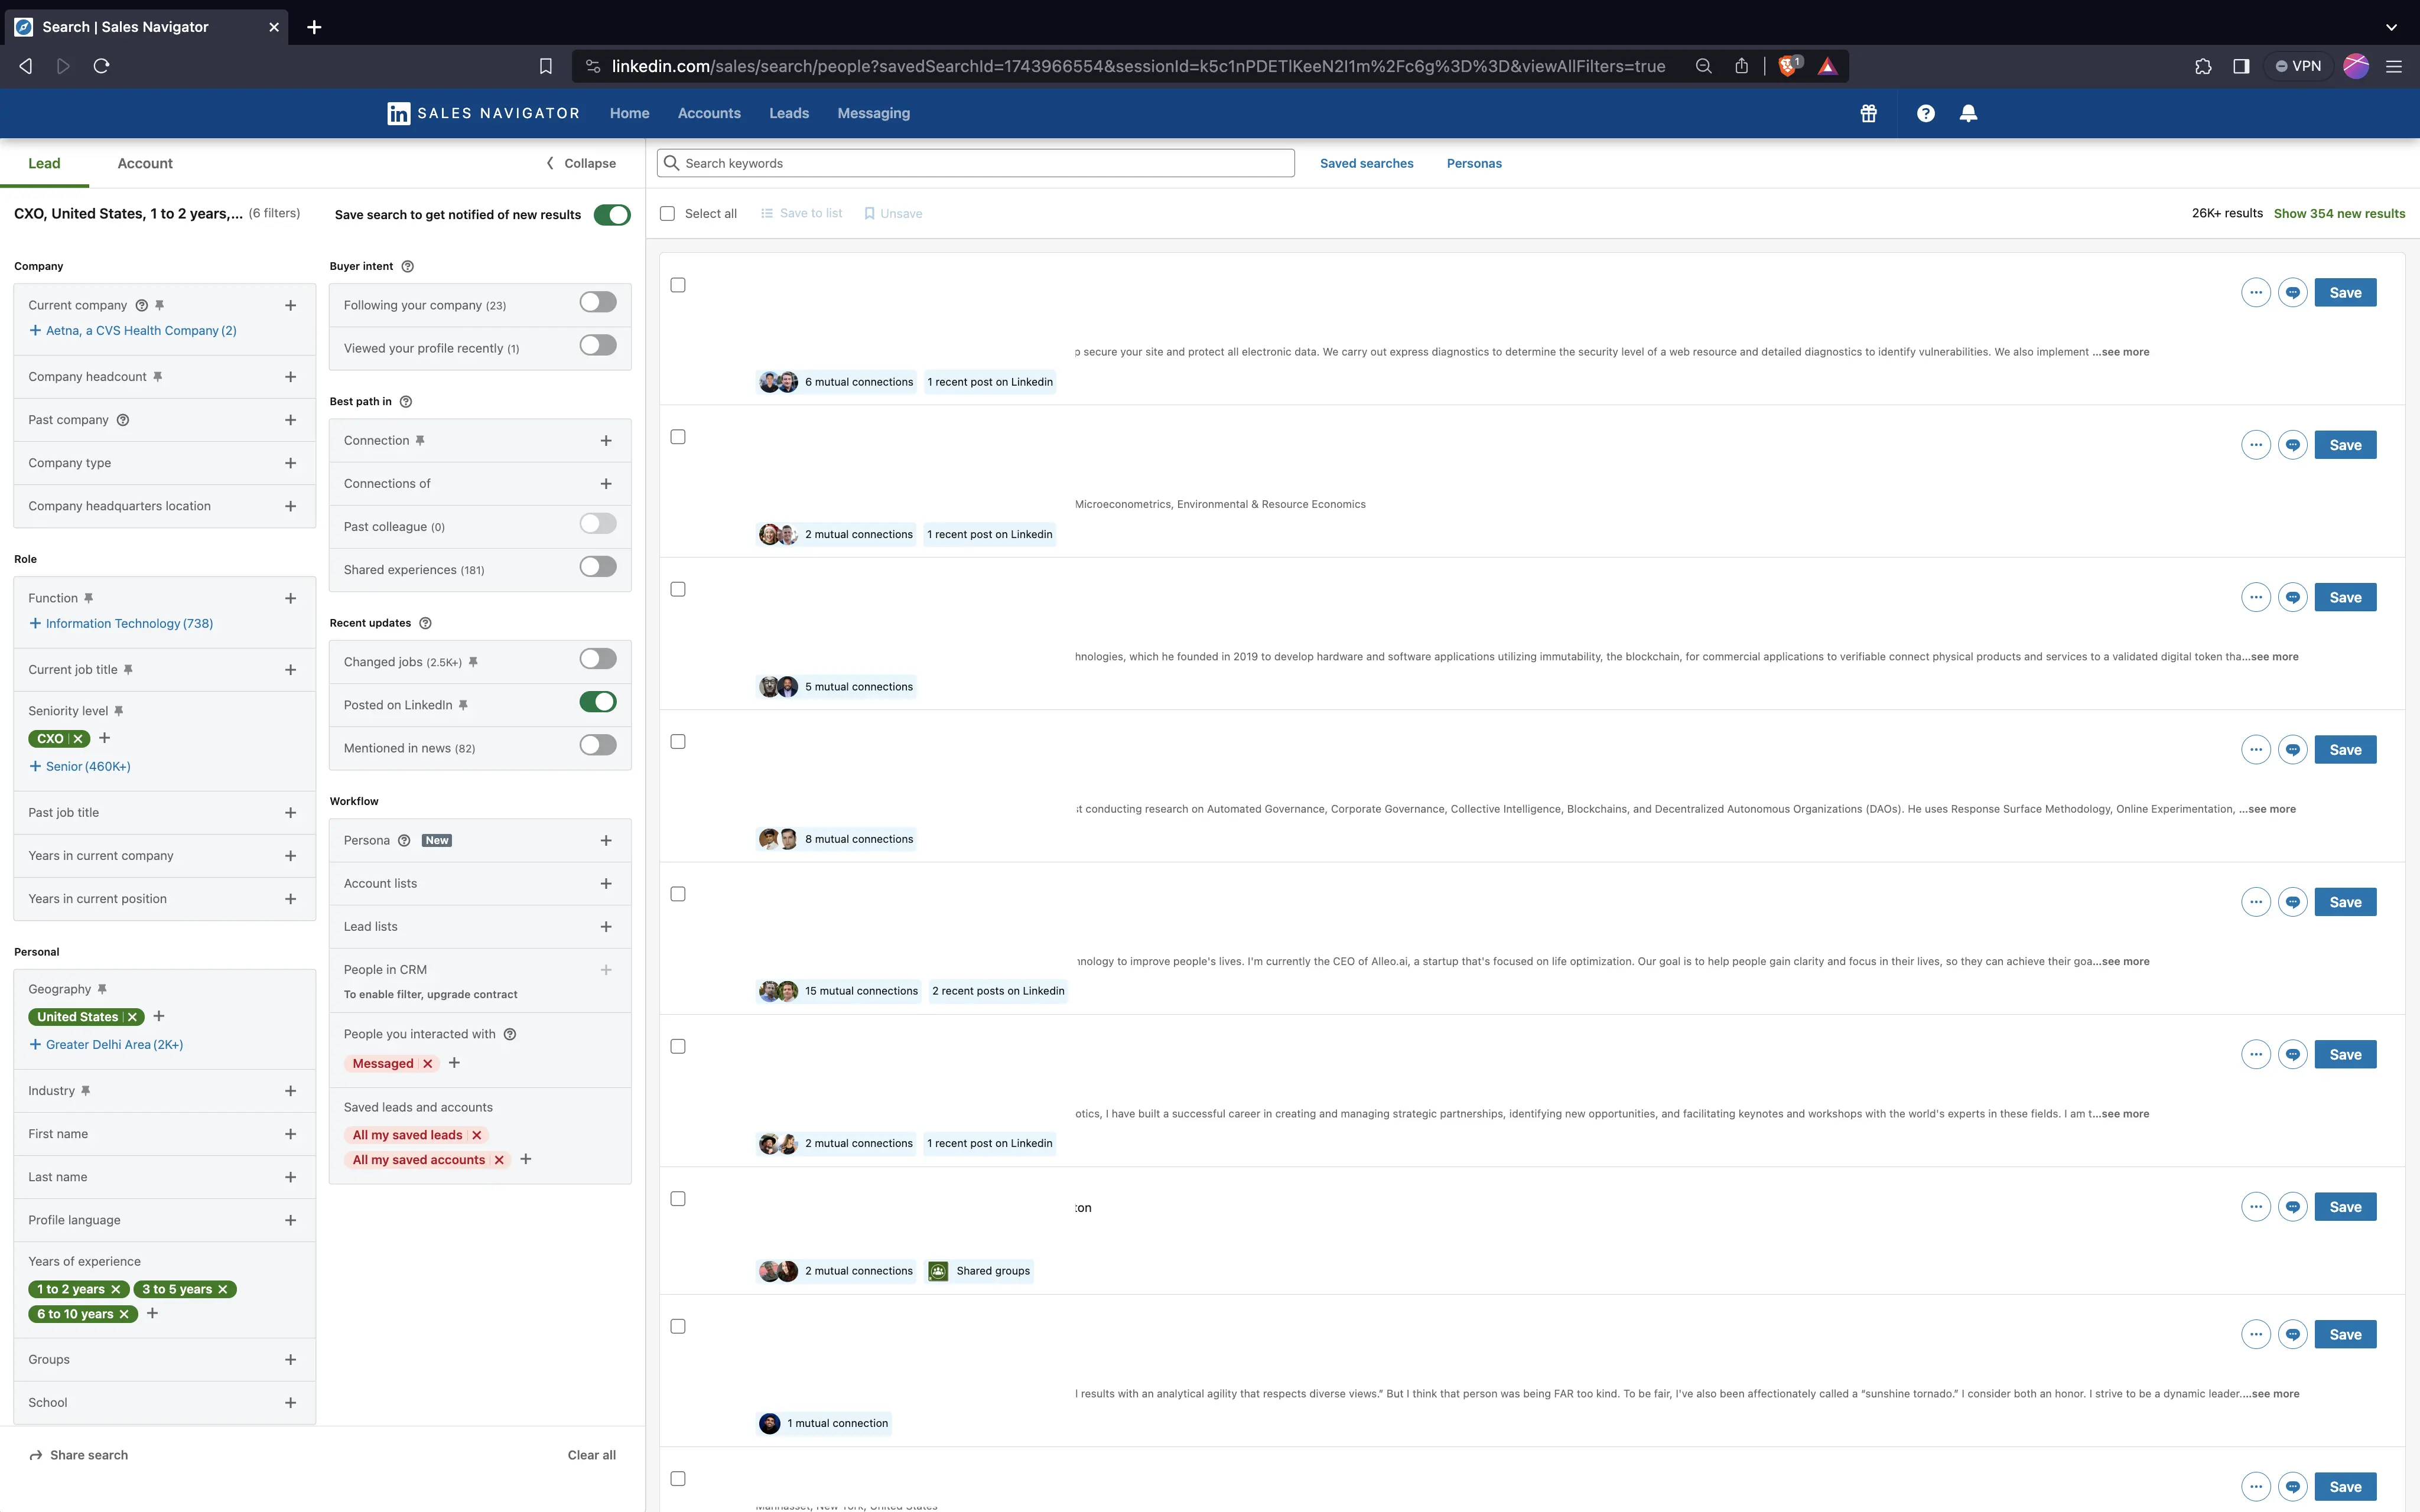The width and height of the screenshot is (2420, 1512).
Task: Open the Help question mark icon
Action: (x=1925, y=113)
